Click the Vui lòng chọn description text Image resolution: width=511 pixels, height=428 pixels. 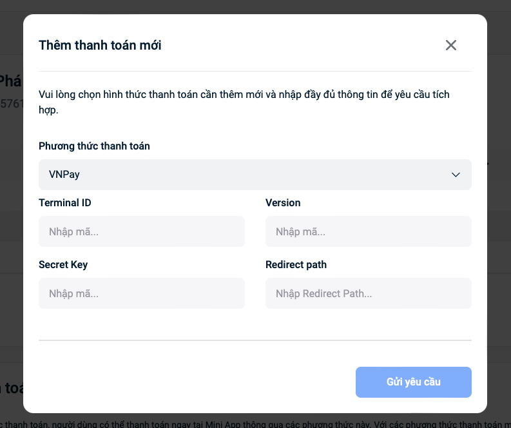click(x=244, y=95)
